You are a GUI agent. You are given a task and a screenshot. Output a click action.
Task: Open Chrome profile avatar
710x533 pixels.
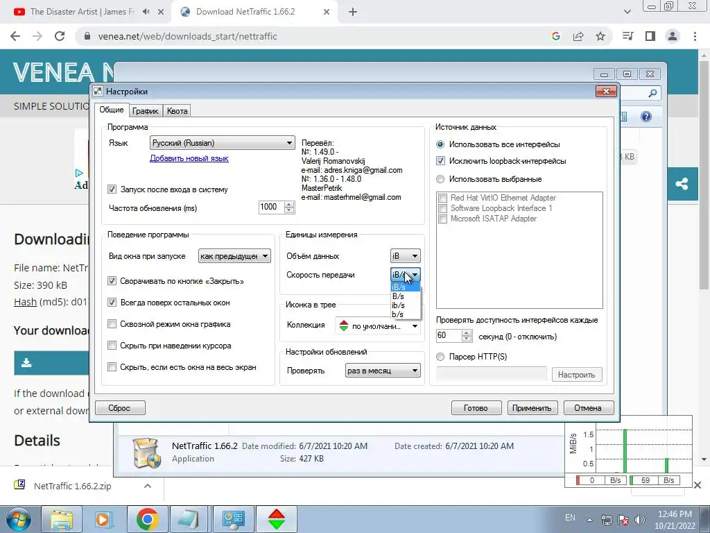point(673,36)
